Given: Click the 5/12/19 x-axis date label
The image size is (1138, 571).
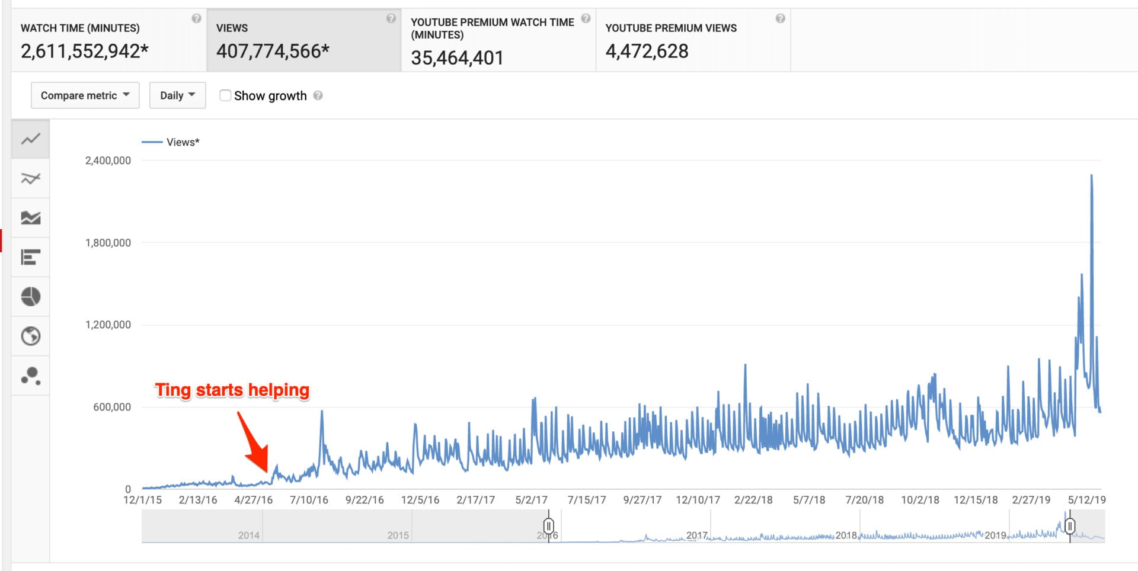Looking at the screenshot, I should tap(1087, 500).
